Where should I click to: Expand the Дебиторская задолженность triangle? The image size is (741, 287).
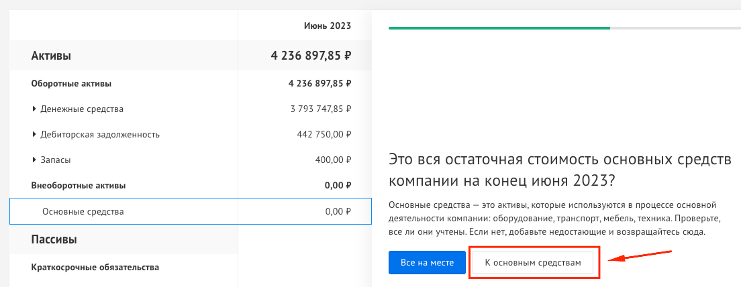[x=34, y=135]
